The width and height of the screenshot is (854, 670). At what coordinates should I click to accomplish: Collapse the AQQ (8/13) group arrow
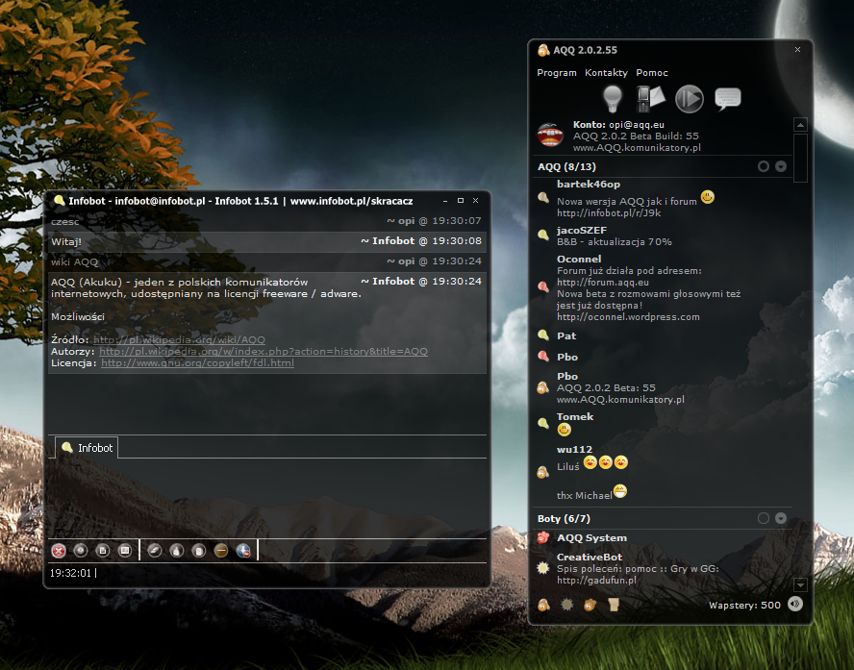[781, 166]
